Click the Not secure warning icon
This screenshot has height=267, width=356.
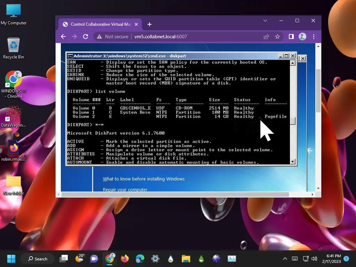pyautogui.click(x=99, y=37)
